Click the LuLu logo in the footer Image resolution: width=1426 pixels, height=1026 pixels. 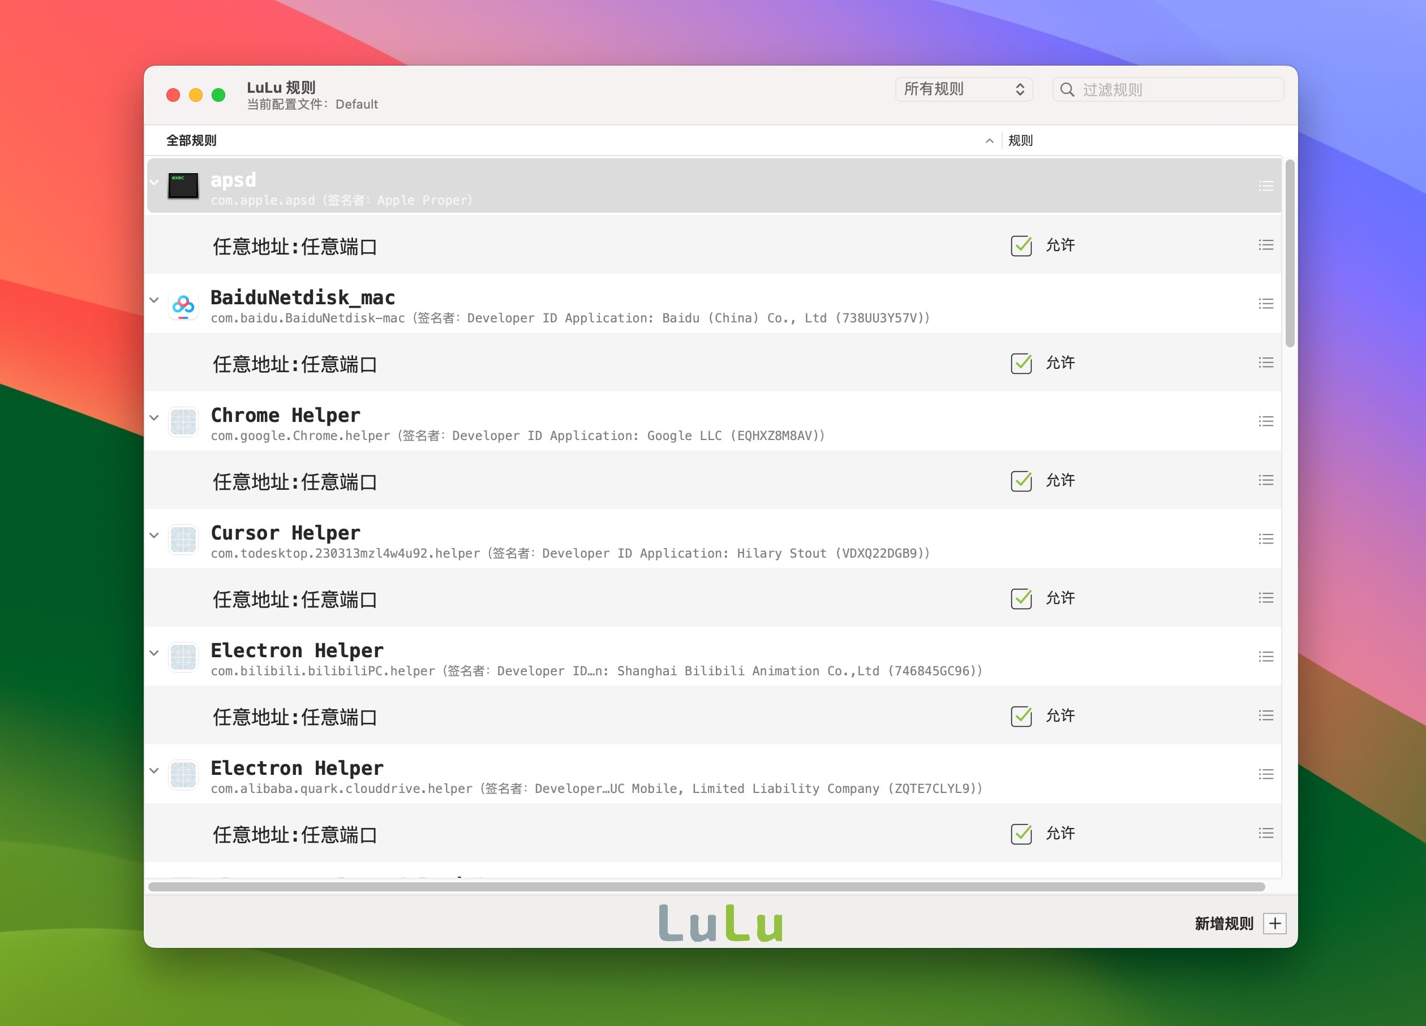pos(720,922)
